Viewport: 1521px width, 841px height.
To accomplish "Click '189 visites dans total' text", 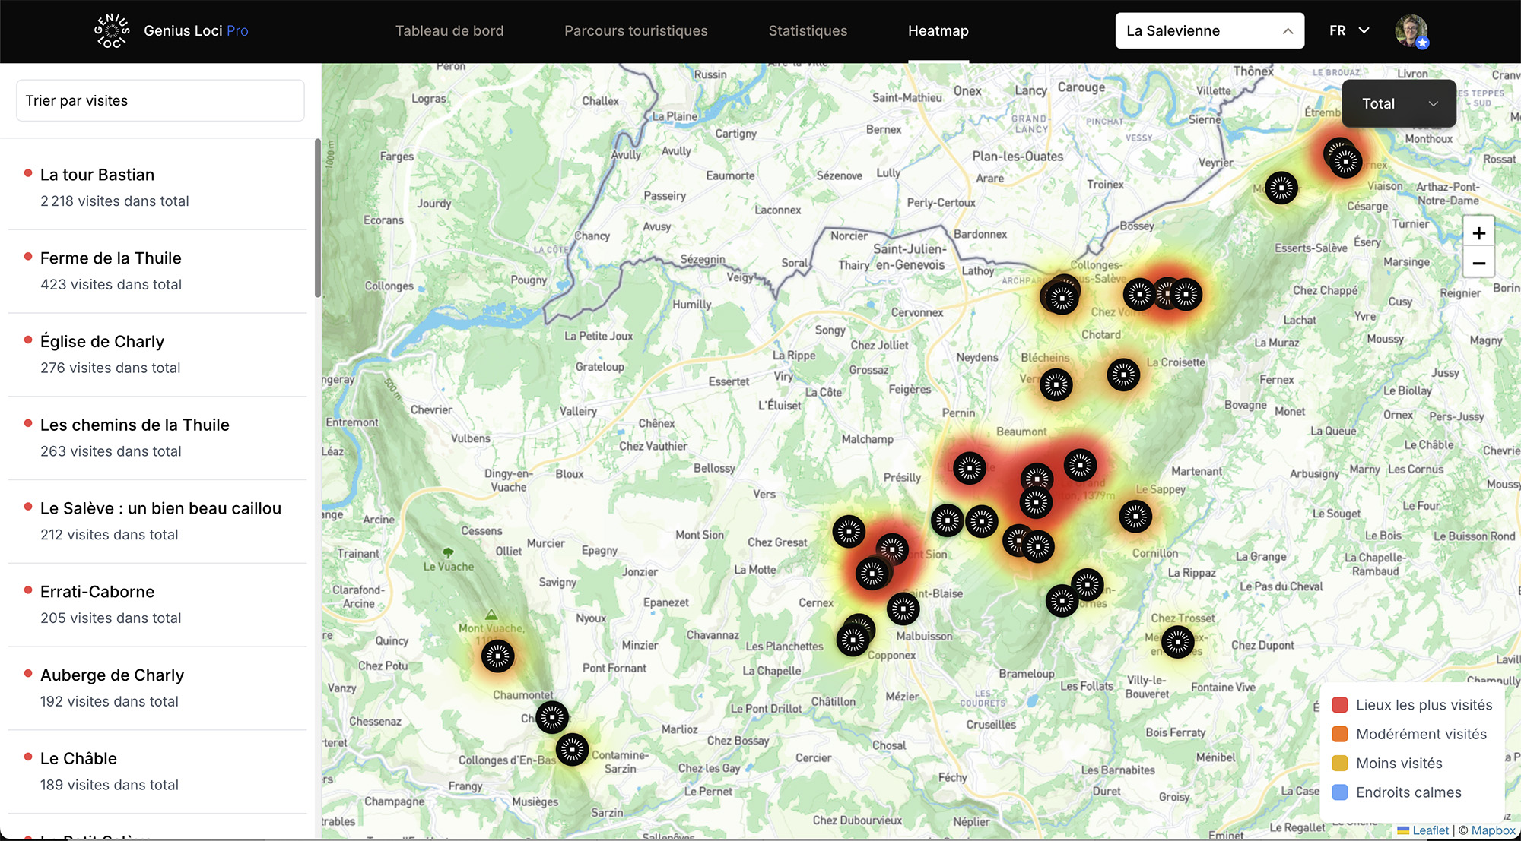I will (110, 785).
